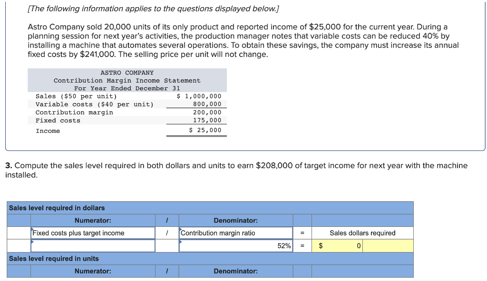Viewport: 487px width, 281px height.
Task: Click the 'Variable costs ($40 per unit)' label
Action: (x=95, y=104)
